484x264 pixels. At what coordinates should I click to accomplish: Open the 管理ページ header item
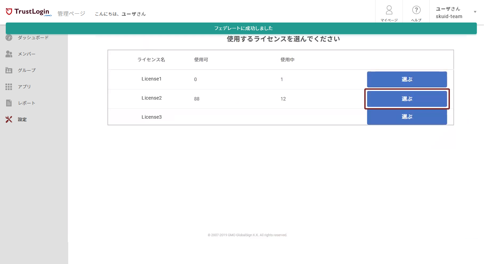[71, 13]
